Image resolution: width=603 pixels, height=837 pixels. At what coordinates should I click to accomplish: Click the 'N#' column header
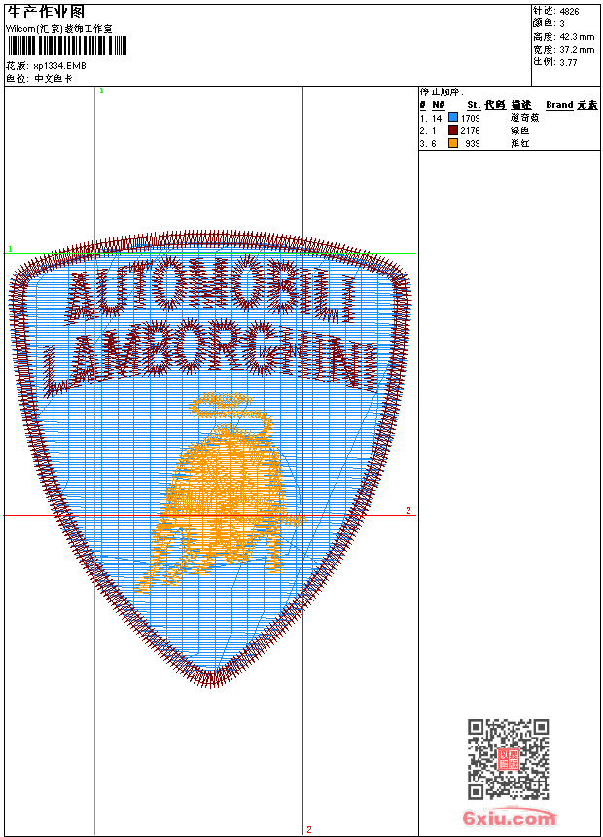(438, 105)
